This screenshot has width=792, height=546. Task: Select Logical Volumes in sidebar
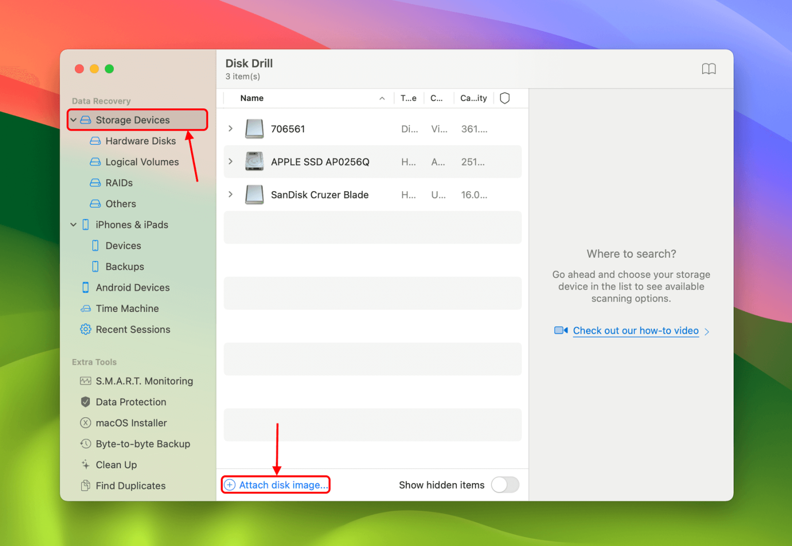(x=141, y=162)
